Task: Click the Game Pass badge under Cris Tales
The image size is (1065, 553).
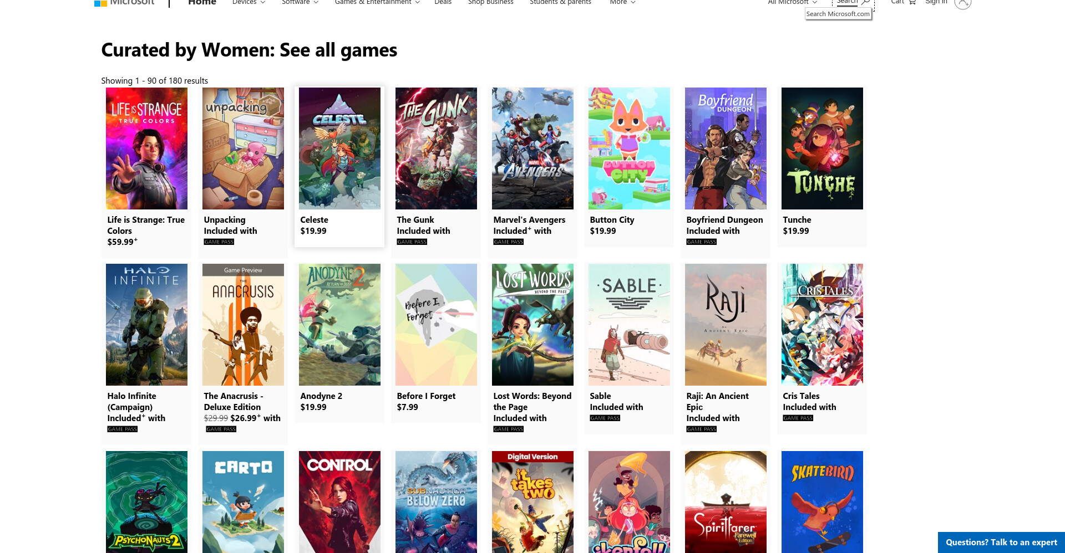Action: pyautogui.click(x=798, y=418)
